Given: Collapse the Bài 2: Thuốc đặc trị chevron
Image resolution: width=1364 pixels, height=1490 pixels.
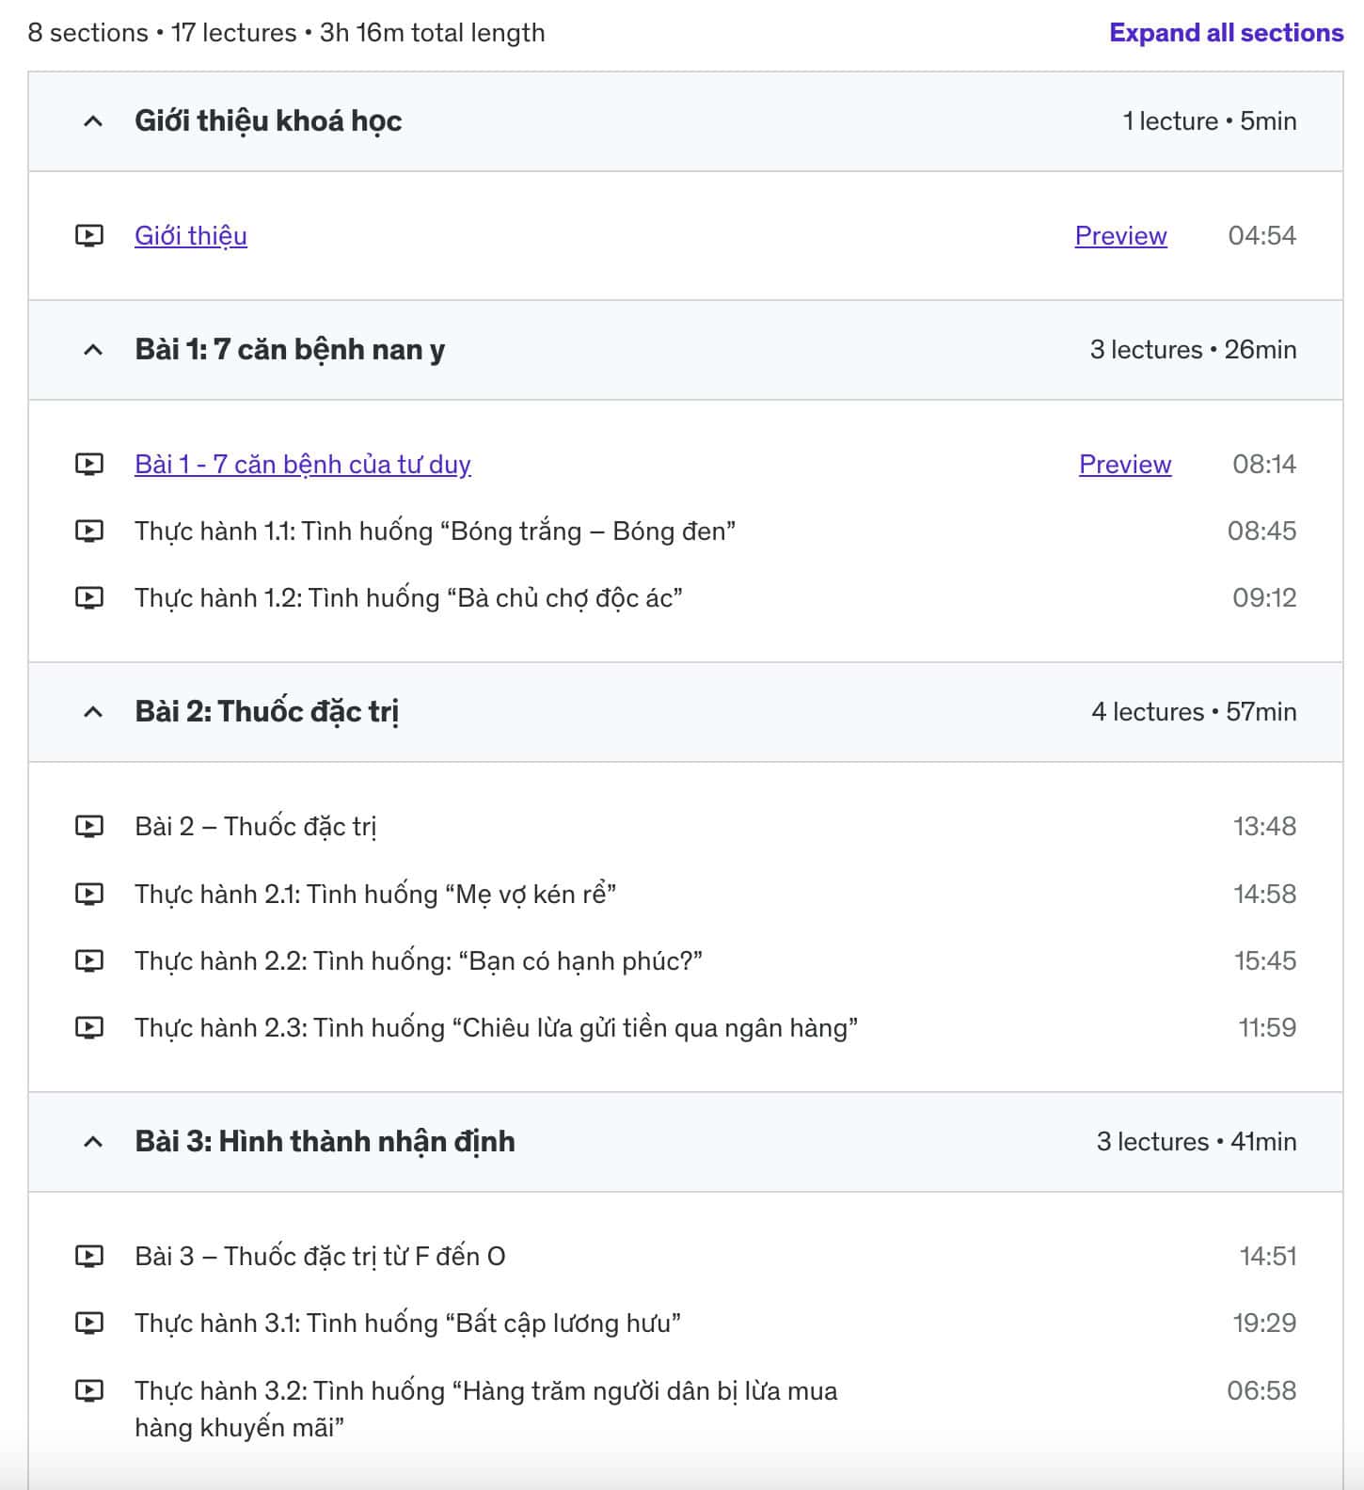Looking at the screenshot, I should tap(93, 712).
